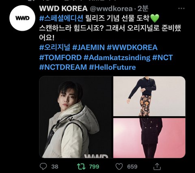The image size is (195, 173).
Task: Open the WWD profile avatar
Action: pos(22,18)
